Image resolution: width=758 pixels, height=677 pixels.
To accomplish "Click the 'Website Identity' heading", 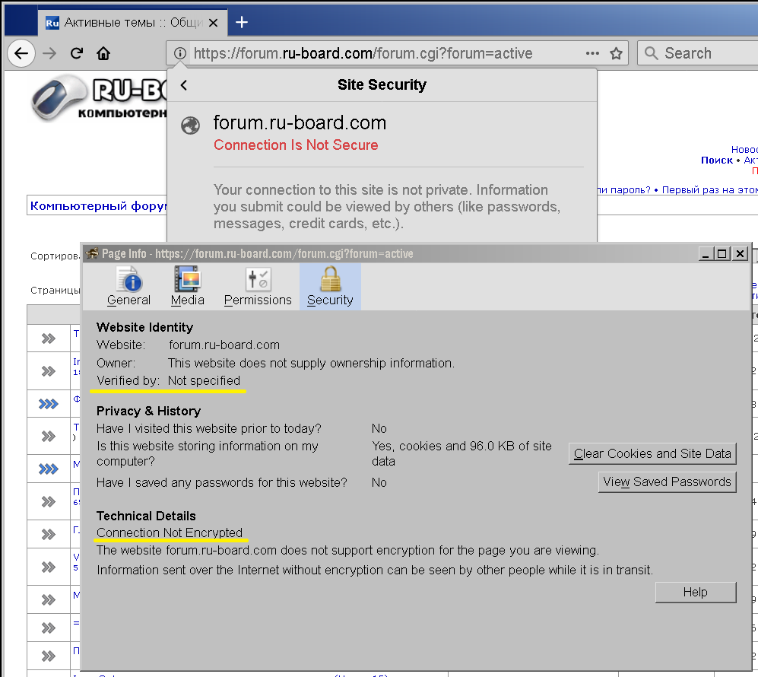I will [x=144, y=327].
